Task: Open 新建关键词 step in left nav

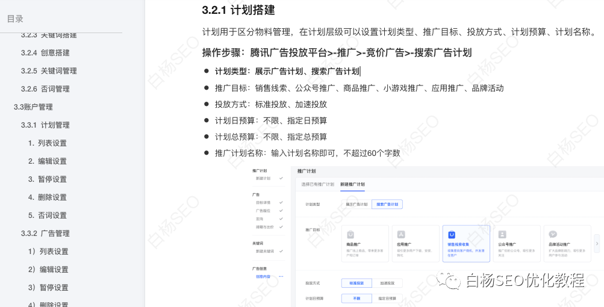Action: tap(264, 251)
